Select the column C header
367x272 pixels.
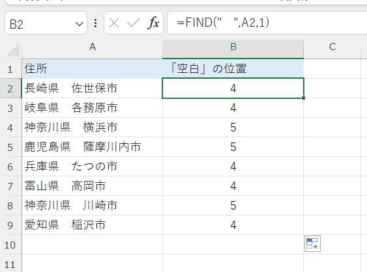pos(332,47)
